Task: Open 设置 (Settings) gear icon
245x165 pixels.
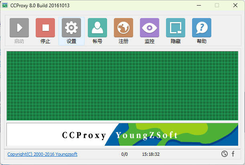Action: (71, 28)
